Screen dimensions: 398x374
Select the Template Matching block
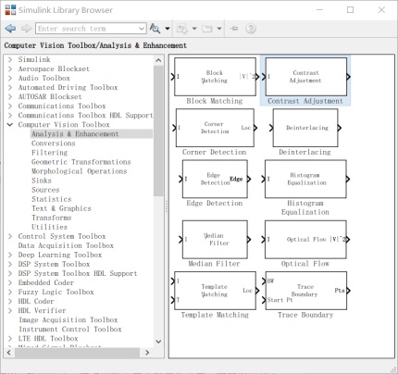215,291
